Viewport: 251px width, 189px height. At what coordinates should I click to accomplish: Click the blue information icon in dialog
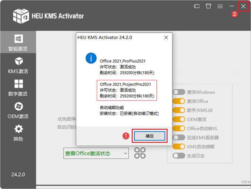(91, 58)
